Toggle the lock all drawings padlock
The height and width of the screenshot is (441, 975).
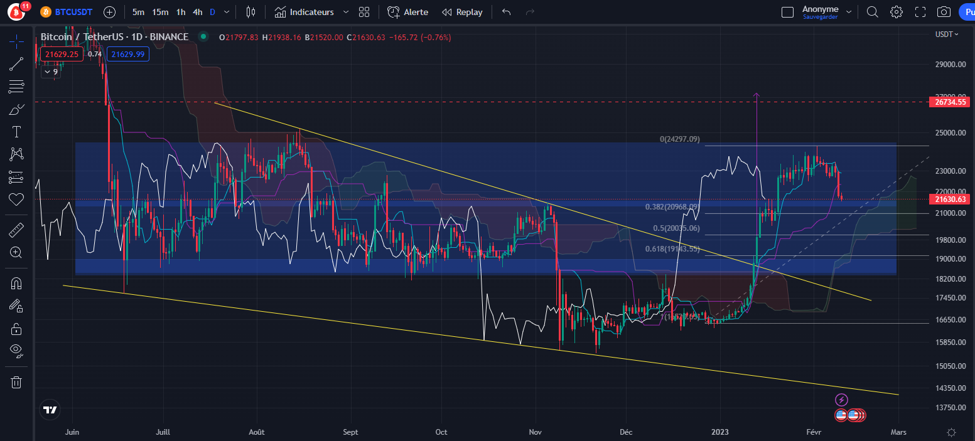pyautogui.click(x=16, y=328)
